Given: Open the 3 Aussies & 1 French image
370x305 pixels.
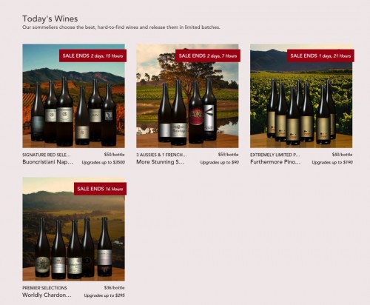Looking at the screenshot, I should [187, 96].
